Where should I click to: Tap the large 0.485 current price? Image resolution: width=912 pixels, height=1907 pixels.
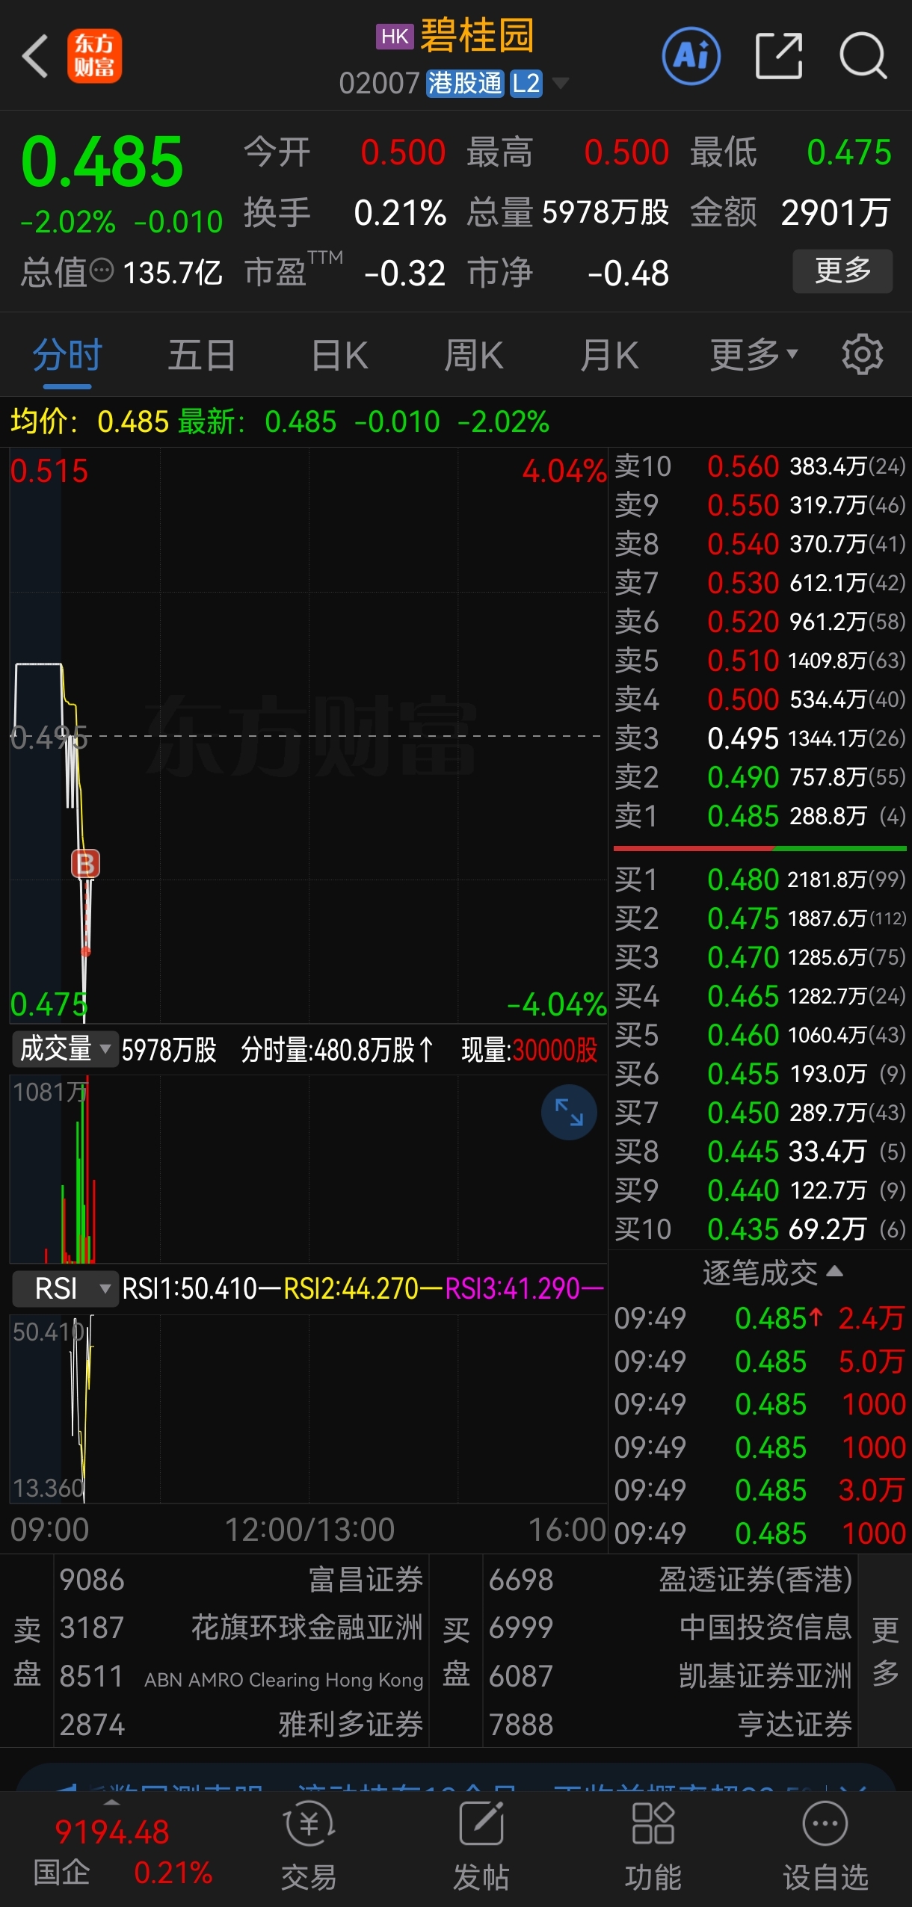[102, 161]
